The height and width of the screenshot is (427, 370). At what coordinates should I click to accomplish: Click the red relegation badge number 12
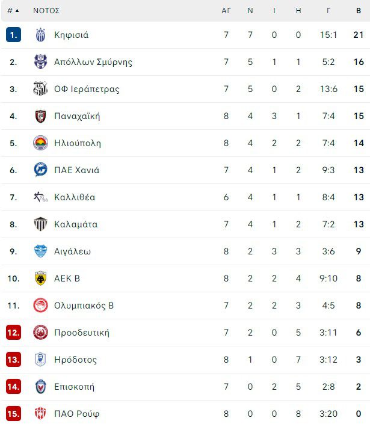pos(13,333)
